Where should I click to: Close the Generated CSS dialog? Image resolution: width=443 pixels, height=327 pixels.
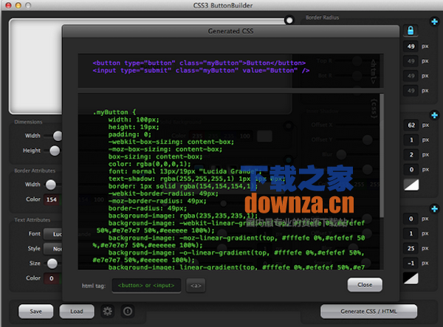coord(365,285)
